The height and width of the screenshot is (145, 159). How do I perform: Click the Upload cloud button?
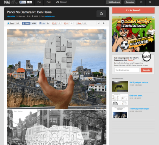point(61,2)
